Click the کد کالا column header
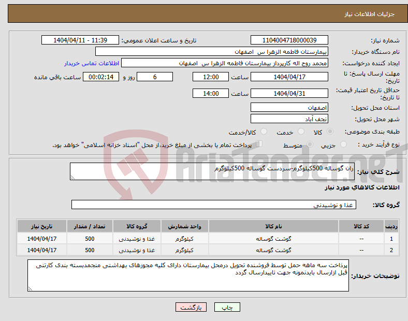This screenshot has width=408, height=321. [361, 226]
